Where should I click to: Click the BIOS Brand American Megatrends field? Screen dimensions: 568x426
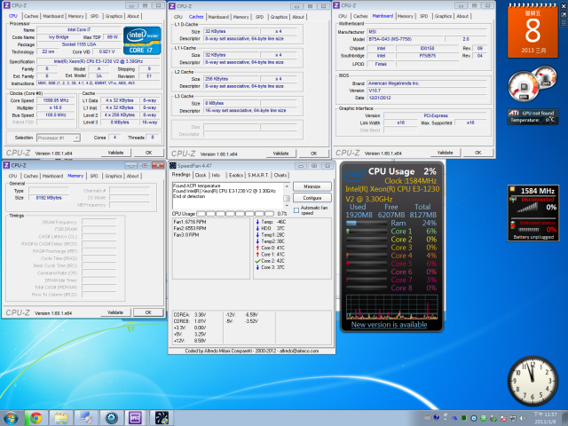point(427,83)
